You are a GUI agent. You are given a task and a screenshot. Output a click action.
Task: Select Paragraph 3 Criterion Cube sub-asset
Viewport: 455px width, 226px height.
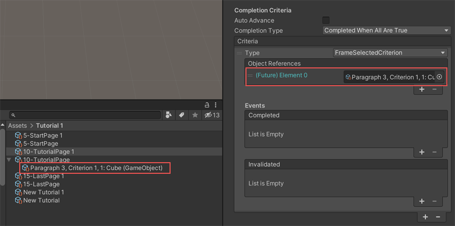(x=96, y=168)
